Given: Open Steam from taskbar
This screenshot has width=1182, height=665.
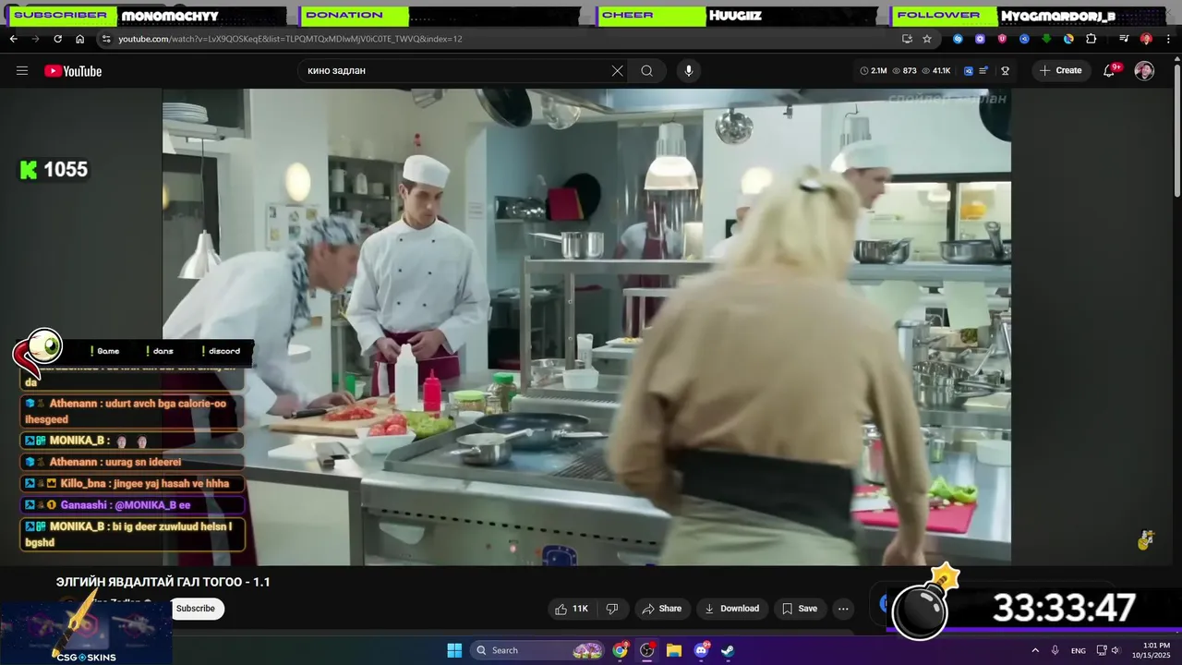Looking at the screenshot, I should (x=728, y=650).
